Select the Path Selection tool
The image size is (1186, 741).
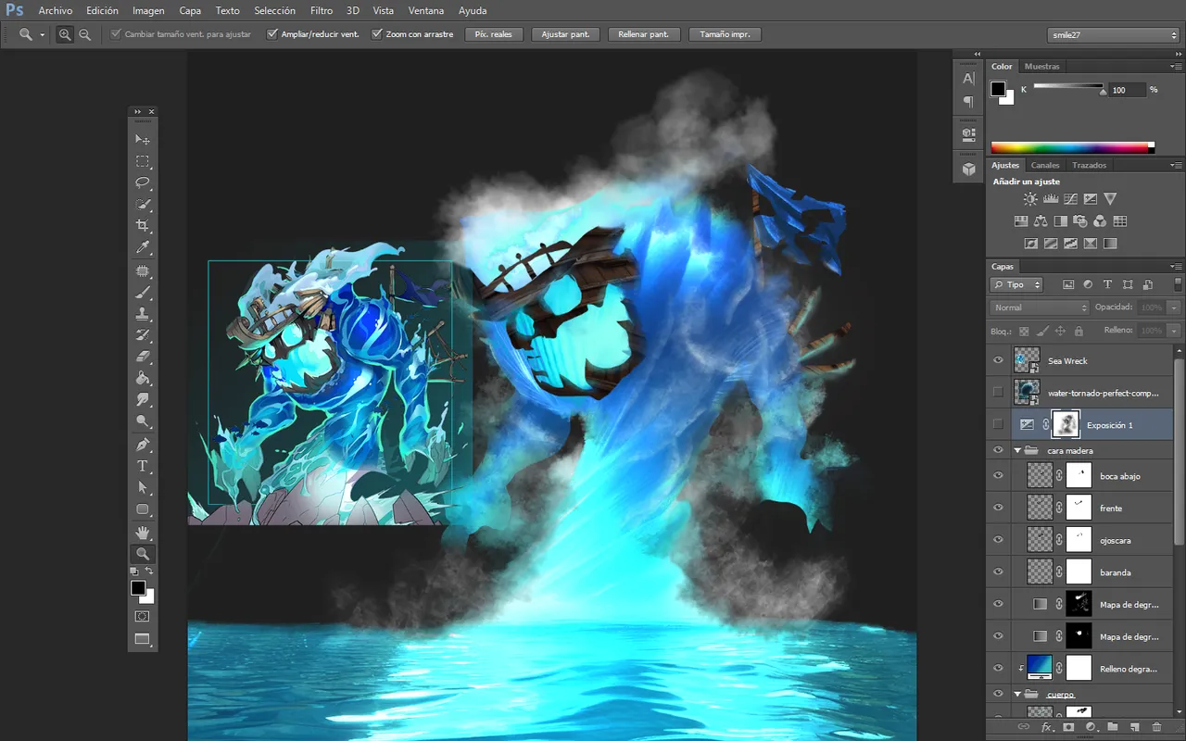coord(143,487)
